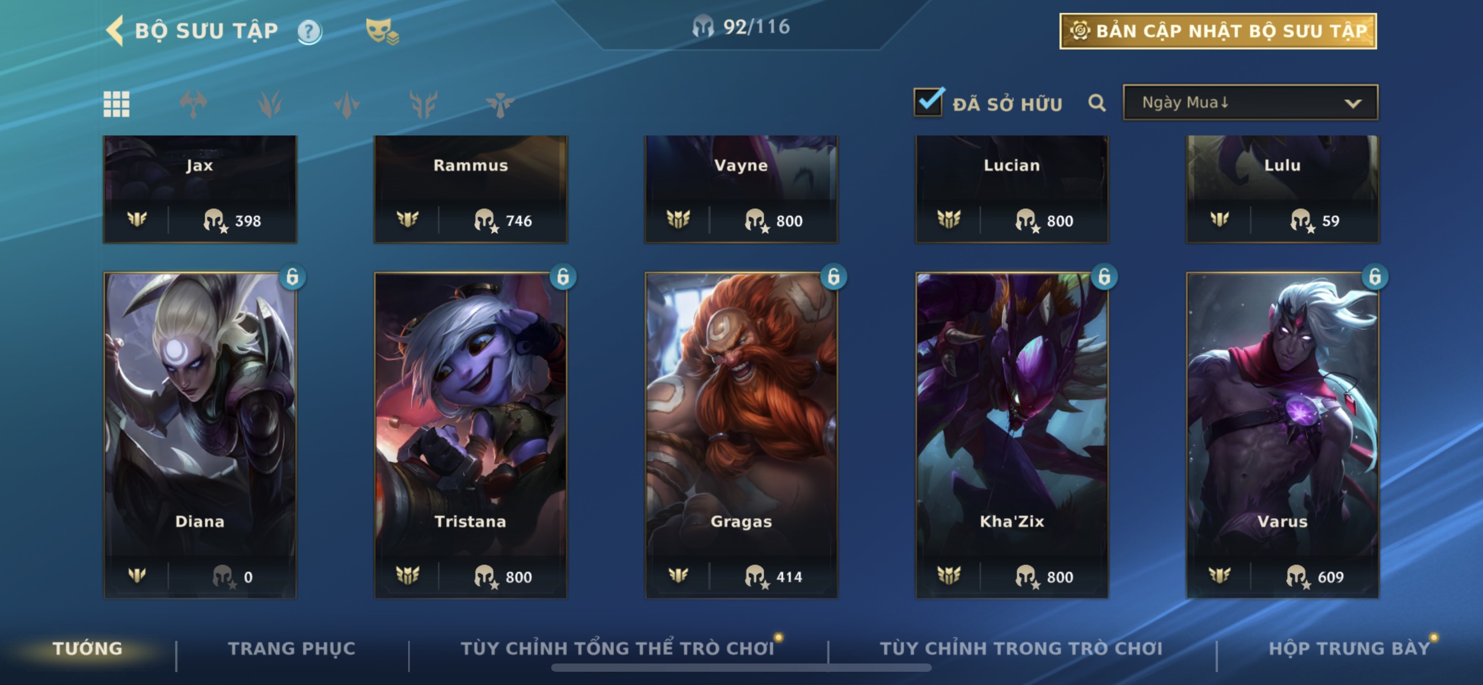Uncheck the Đã Sở Hữu checkbox

point(929,101)
